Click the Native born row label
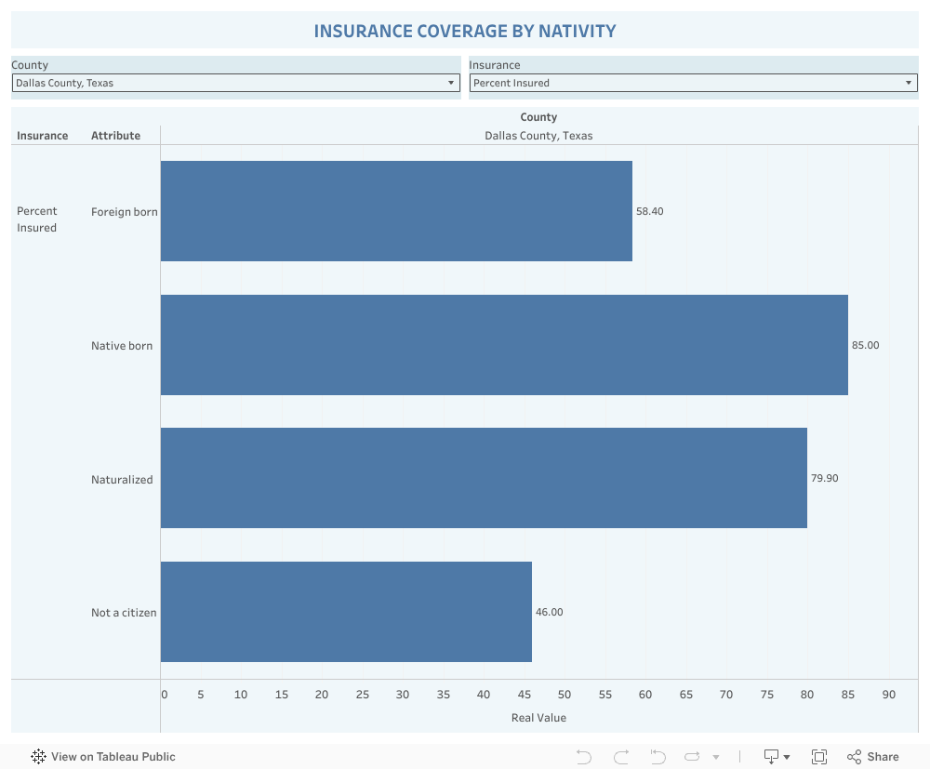 coord(122,346)
